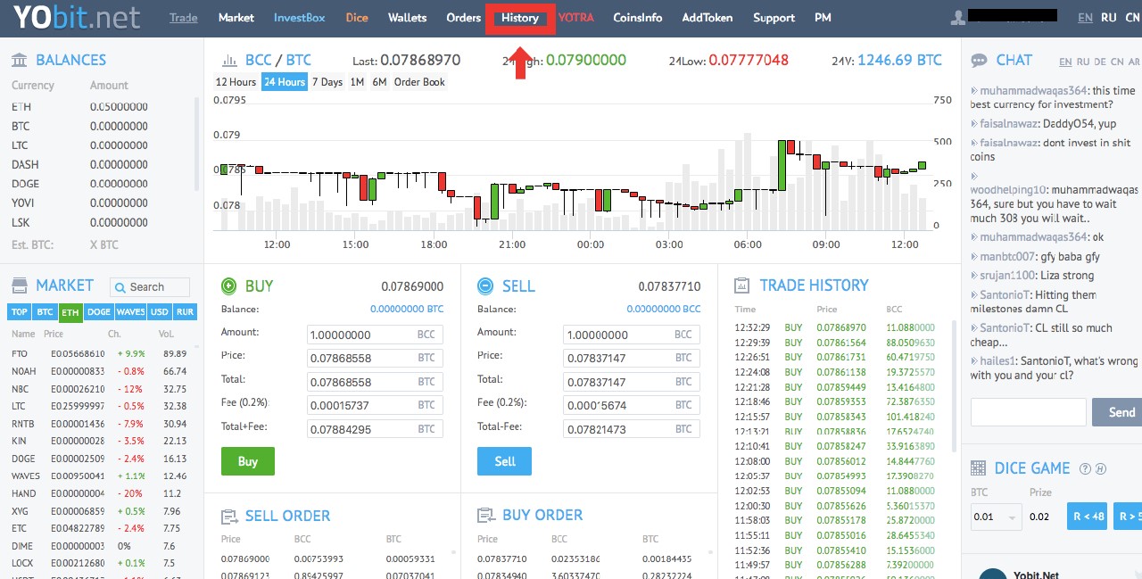The height and width of the screenshot is (579, 1142).
Task: Click the magnifier icon in market search
Action: [x=120, y=287]
